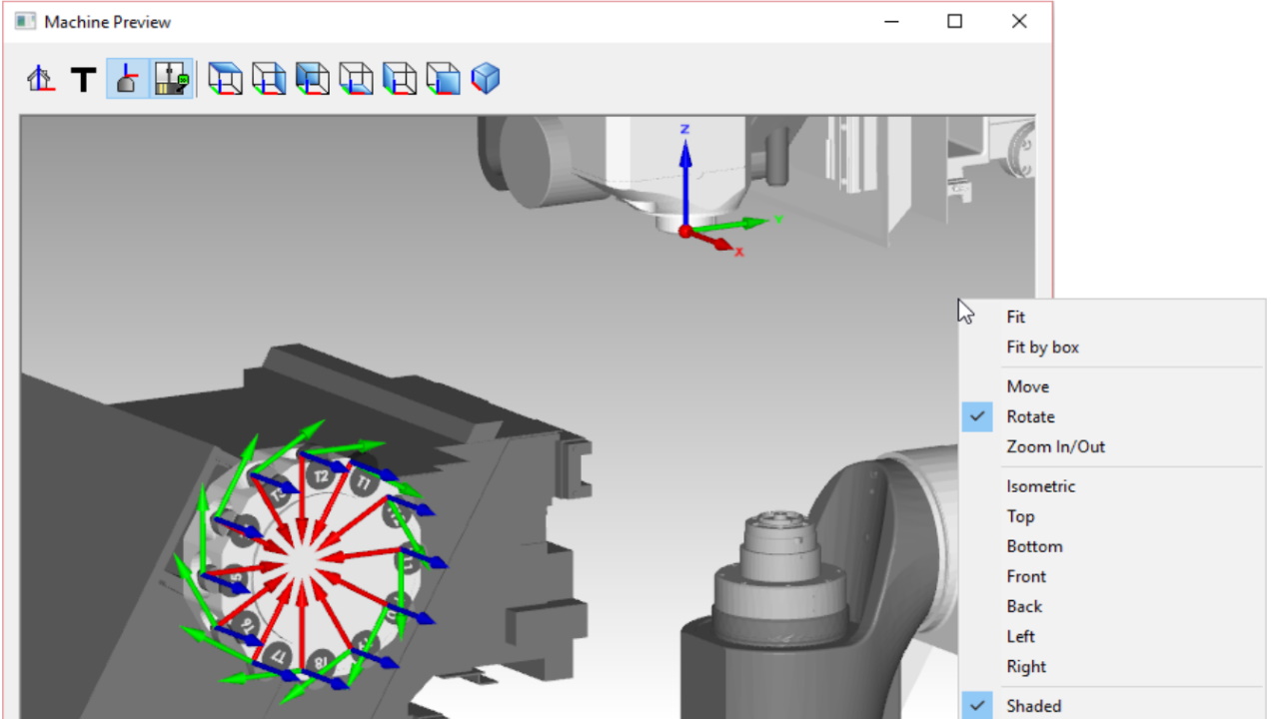The width and height of the screenshot is (1279, 719).
Task: Select the view cube with right face highlighted
Action: (269, 79)
